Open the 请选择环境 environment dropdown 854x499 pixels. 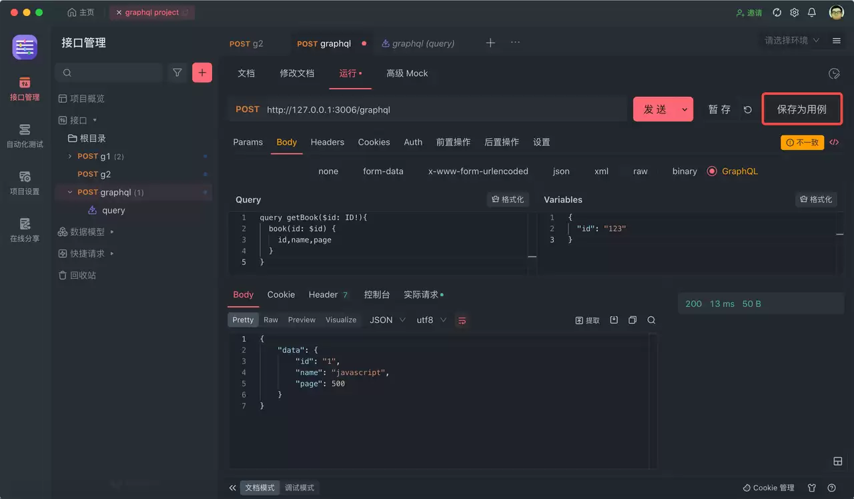click(792, 41)
